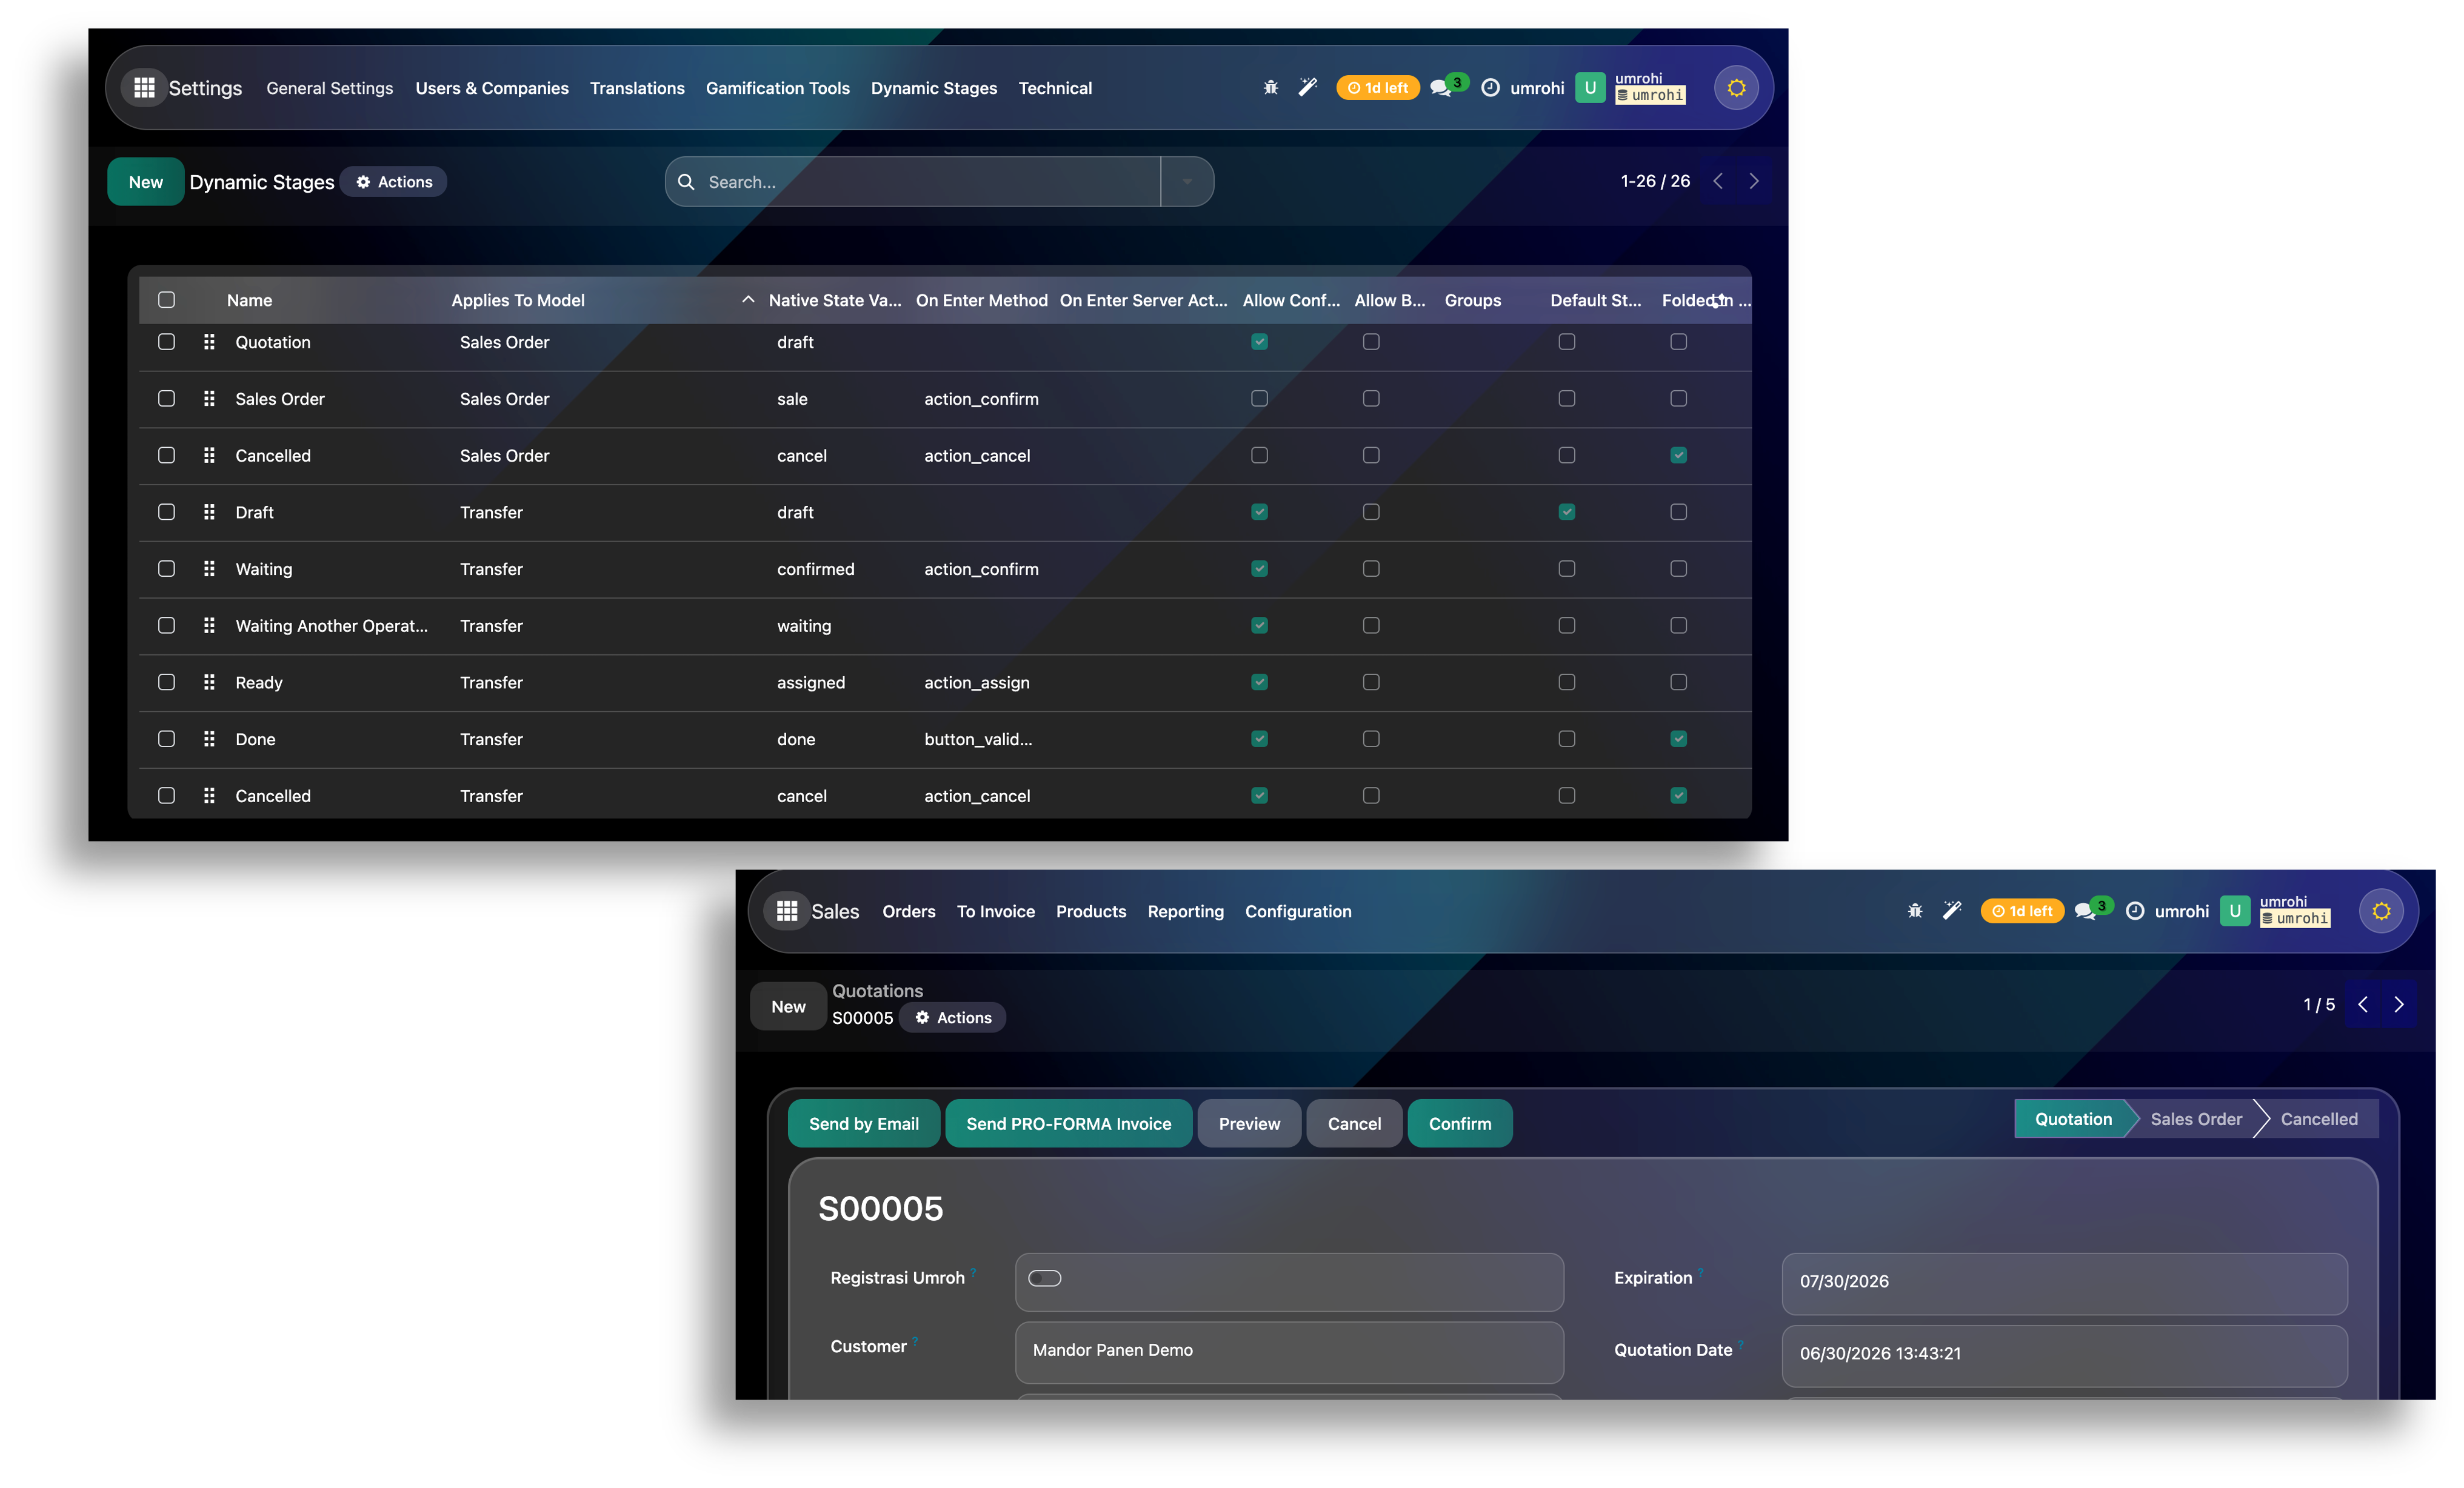Uncheck Allow Confirm for the Quotation row
The image size is (2464, 1488).
click(x=1260, y=342)
